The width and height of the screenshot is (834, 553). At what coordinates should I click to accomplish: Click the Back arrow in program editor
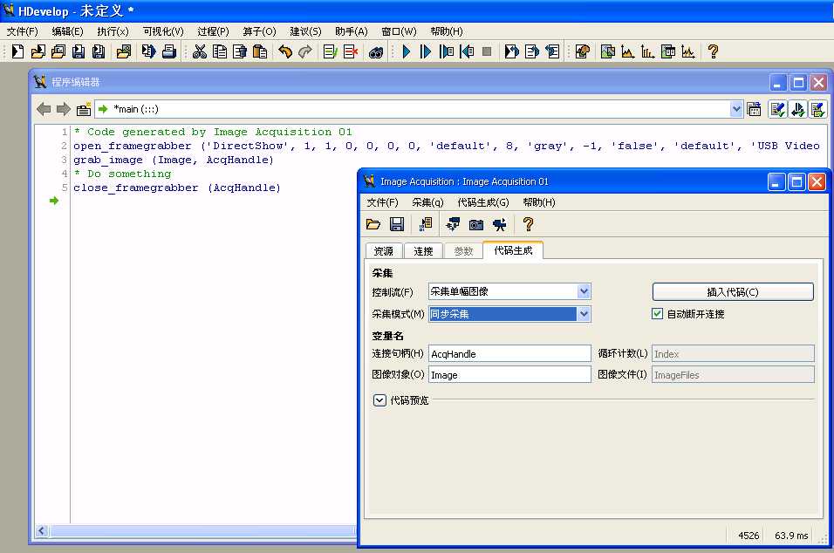click(44, 109)
